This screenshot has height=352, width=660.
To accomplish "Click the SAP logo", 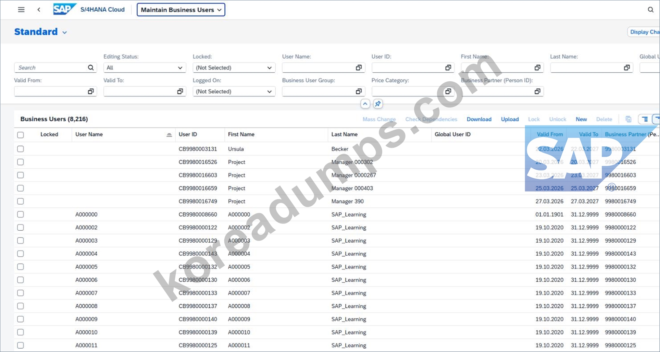I will 64,9.
